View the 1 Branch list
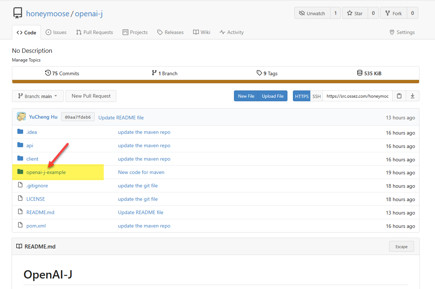This screenshot has height=289, width=435. pyautogui.click(x=165, y=73)
